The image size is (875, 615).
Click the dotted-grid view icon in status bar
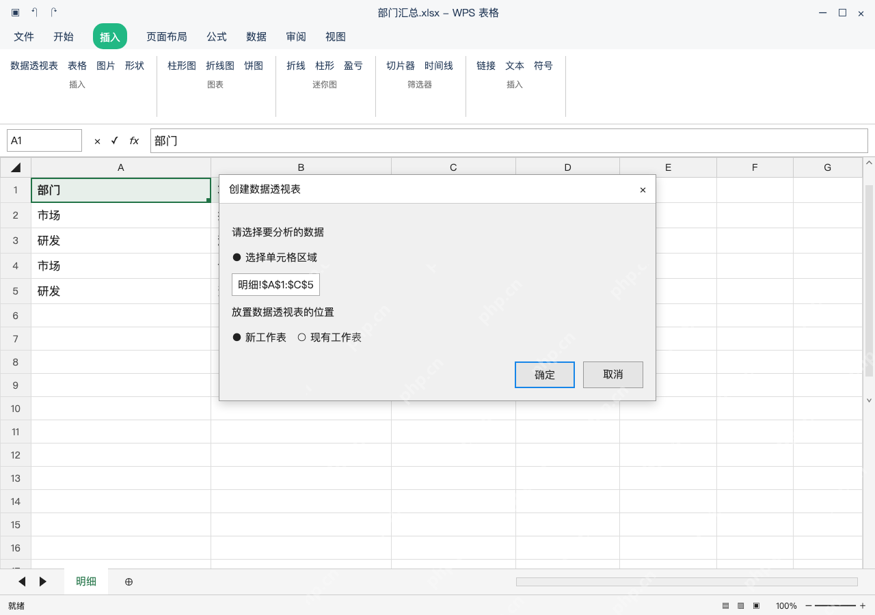coord(741,605)
